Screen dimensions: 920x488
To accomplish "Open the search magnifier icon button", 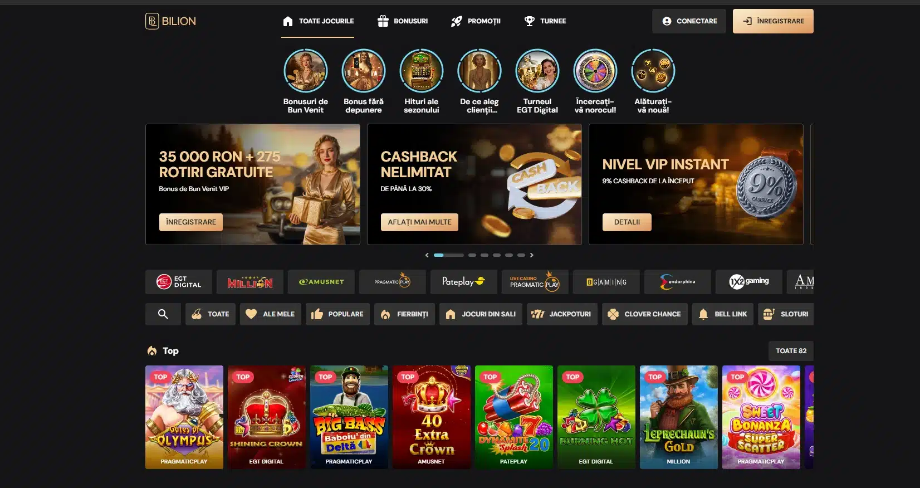I will 163,314.
